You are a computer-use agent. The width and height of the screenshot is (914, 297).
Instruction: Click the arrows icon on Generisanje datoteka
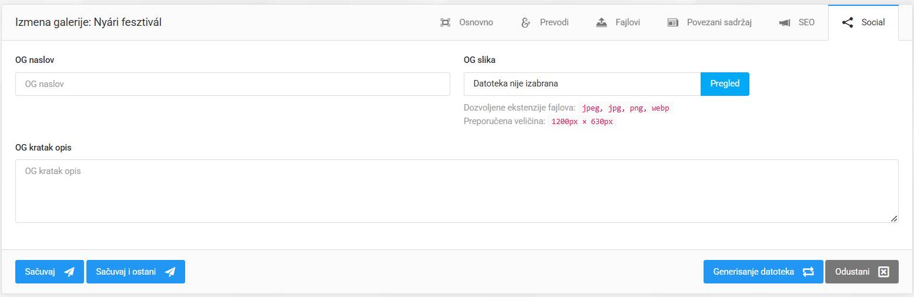808,272
